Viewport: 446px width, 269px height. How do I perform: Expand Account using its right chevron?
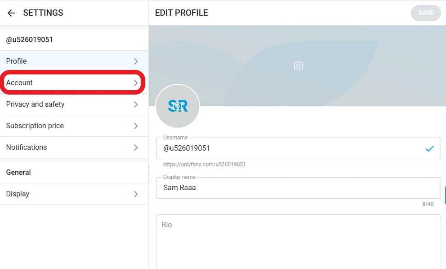point(136,83)
